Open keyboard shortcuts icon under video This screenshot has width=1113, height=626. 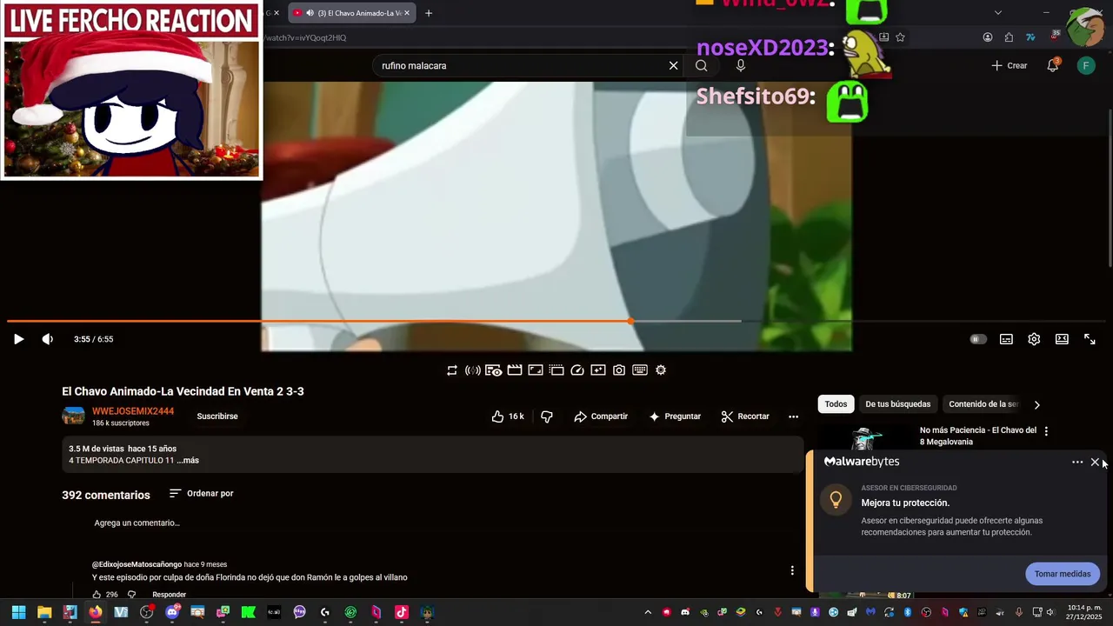click(640, 370)
